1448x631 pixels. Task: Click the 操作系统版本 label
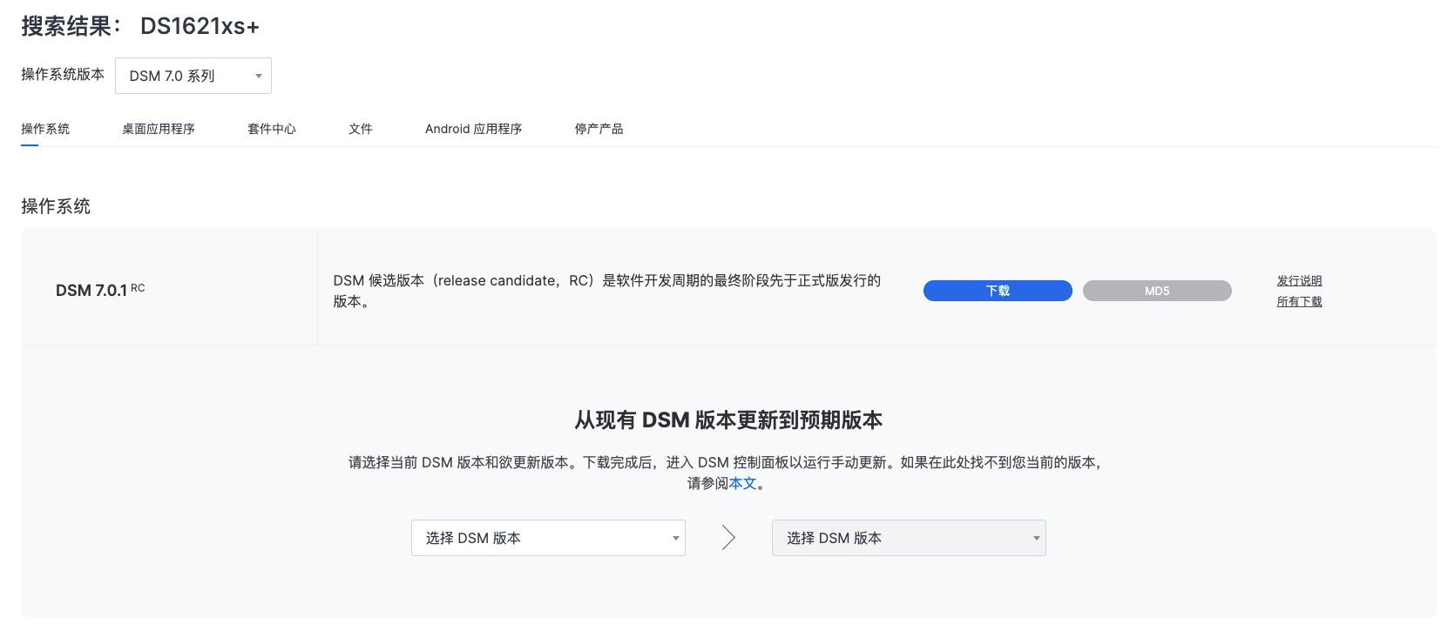pyautogui.click(x=63, y=74)
